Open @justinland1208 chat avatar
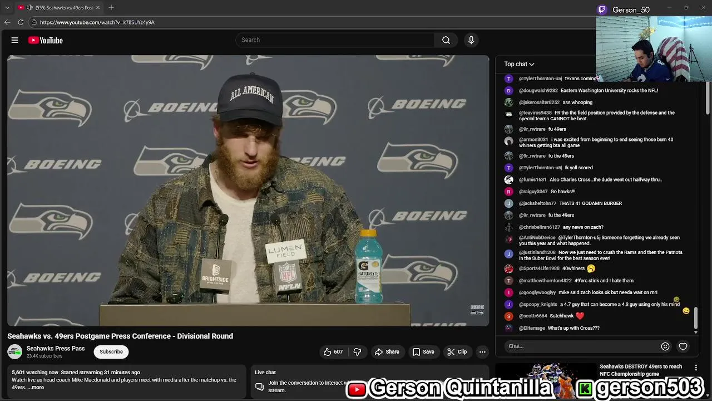This screenshot has width=712, height=401. point(508,254)
